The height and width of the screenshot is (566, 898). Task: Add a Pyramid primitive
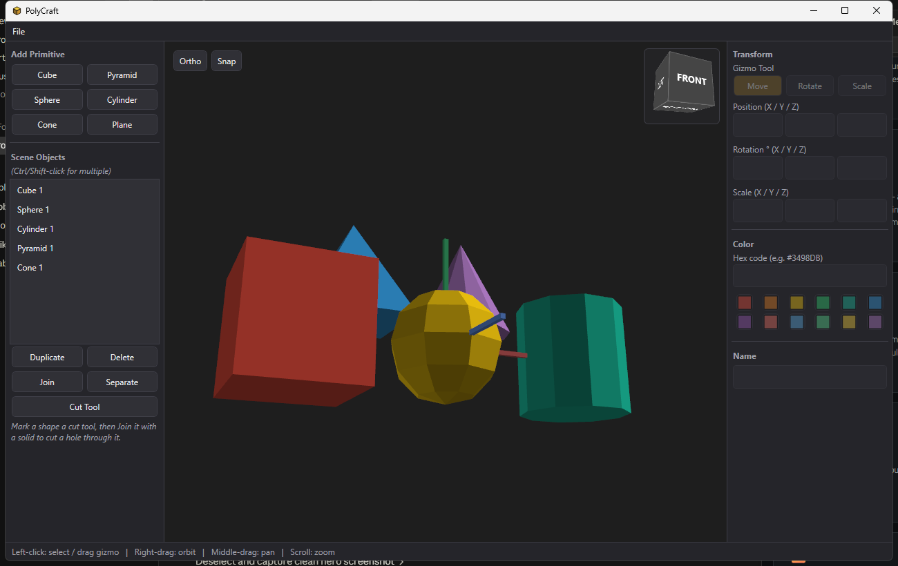(122, 75)
